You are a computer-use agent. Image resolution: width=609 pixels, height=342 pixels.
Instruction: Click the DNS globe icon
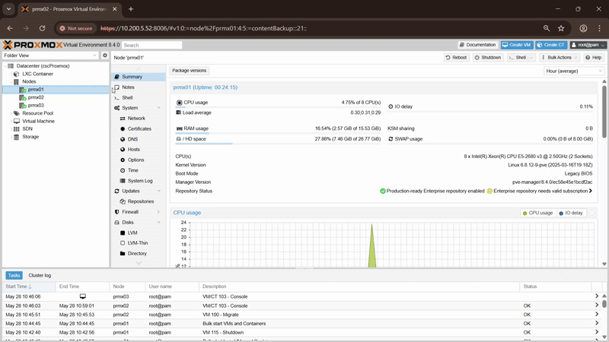123,139
